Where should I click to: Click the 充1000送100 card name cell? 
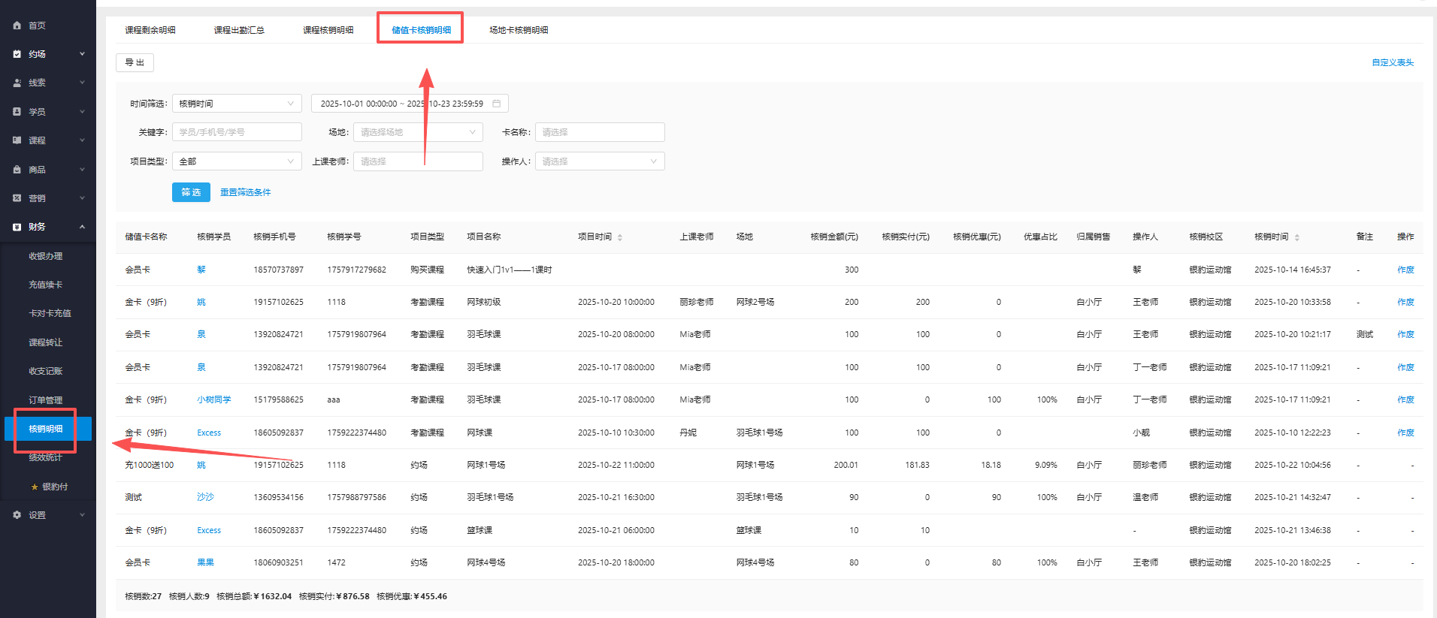coord(149,465)
